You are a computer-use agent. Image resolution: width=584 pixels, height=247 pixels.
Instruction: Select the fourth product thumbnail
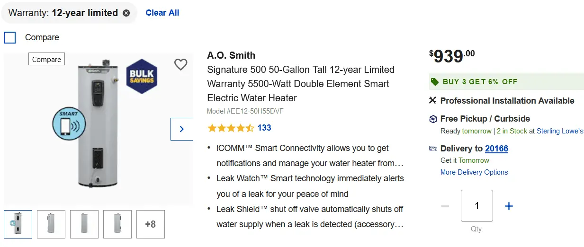pyautogui.click(x=117, y=224)
